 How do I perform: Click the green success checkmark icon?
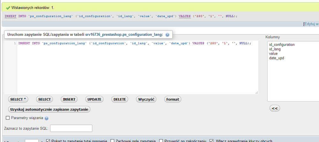coord(8,8)
